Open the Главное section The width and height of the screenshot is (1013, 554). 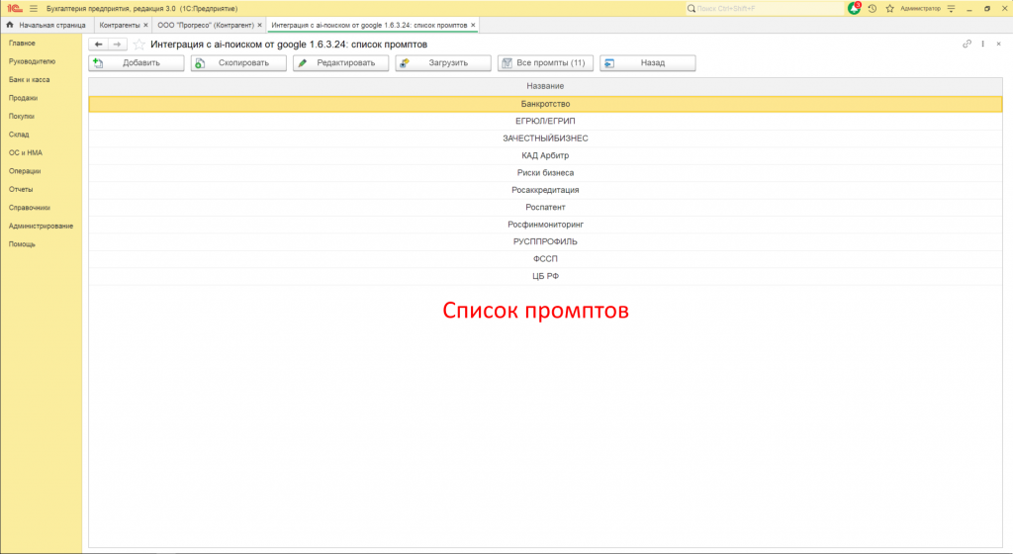[x=22, y=44]
